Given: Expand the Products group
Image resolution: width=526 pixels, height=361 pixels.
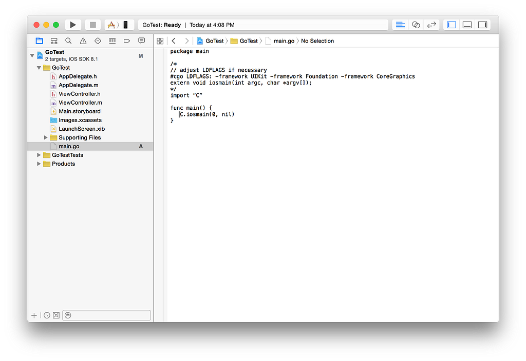Looking at the screenshot, I should click(x=39, y=164).
